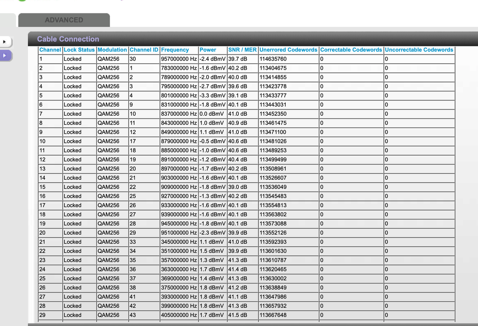Sort by Uncorrectable Codewords
Image resolution: width=478 pixels, height=326 pixels.
(419, 50)
